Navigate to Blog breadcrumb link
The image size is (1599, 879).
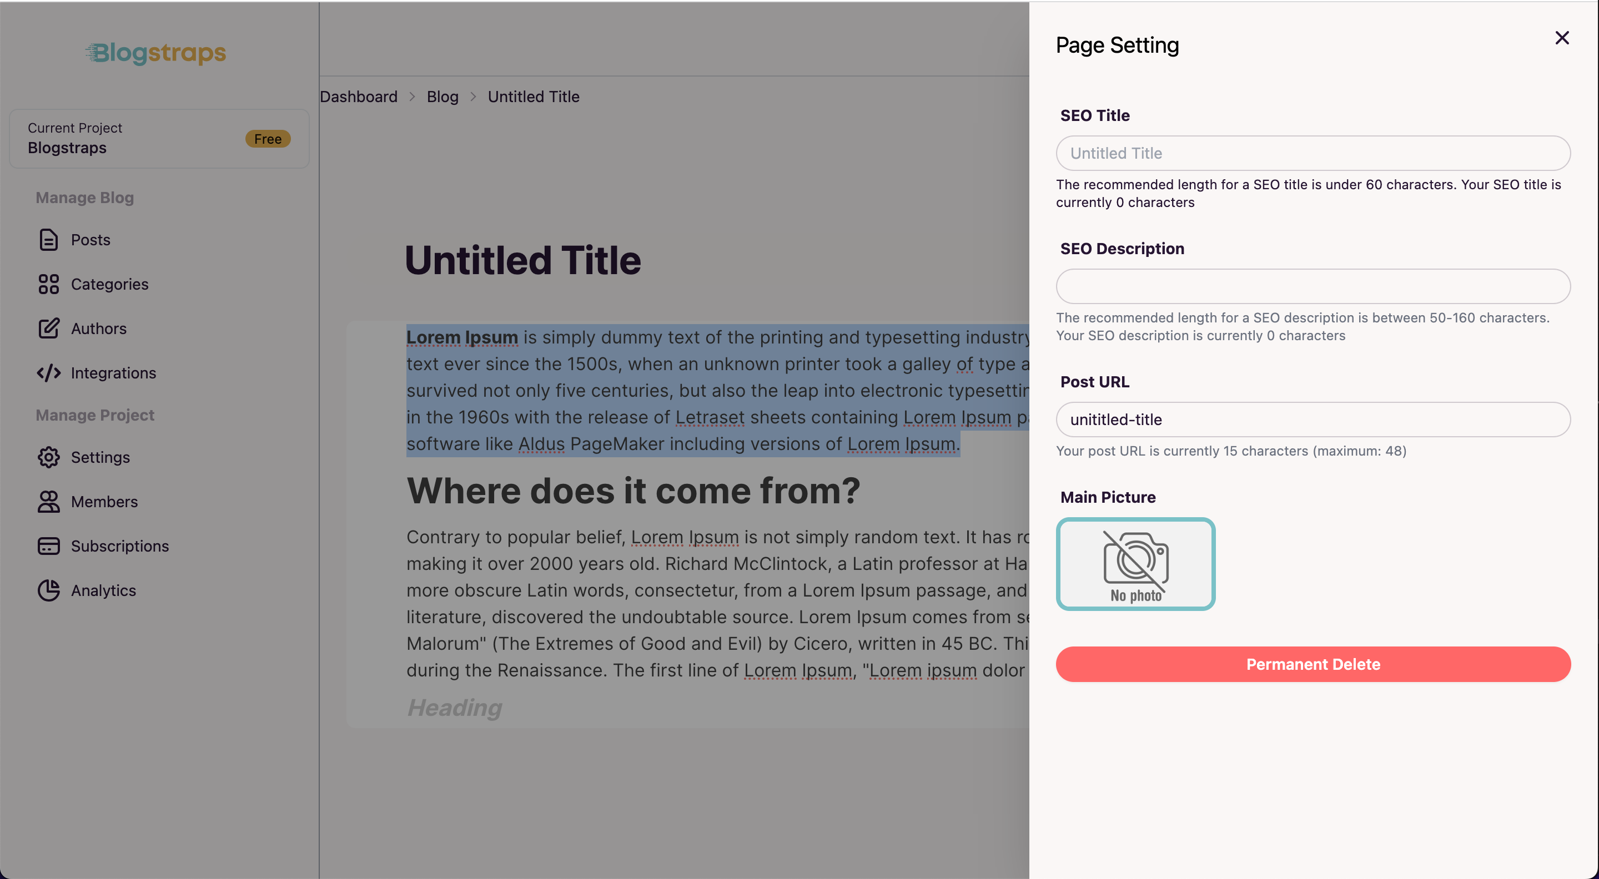[x=442, y=97]
